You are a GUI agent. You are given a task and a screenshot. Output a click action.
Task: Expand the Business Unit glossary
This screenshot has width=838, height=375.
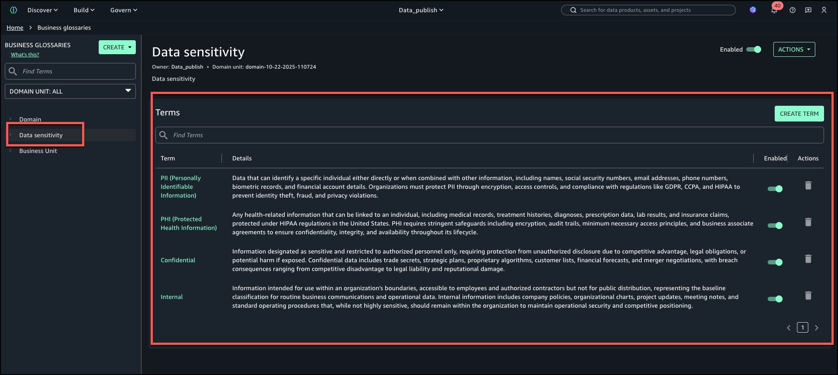tap(10, 151)
